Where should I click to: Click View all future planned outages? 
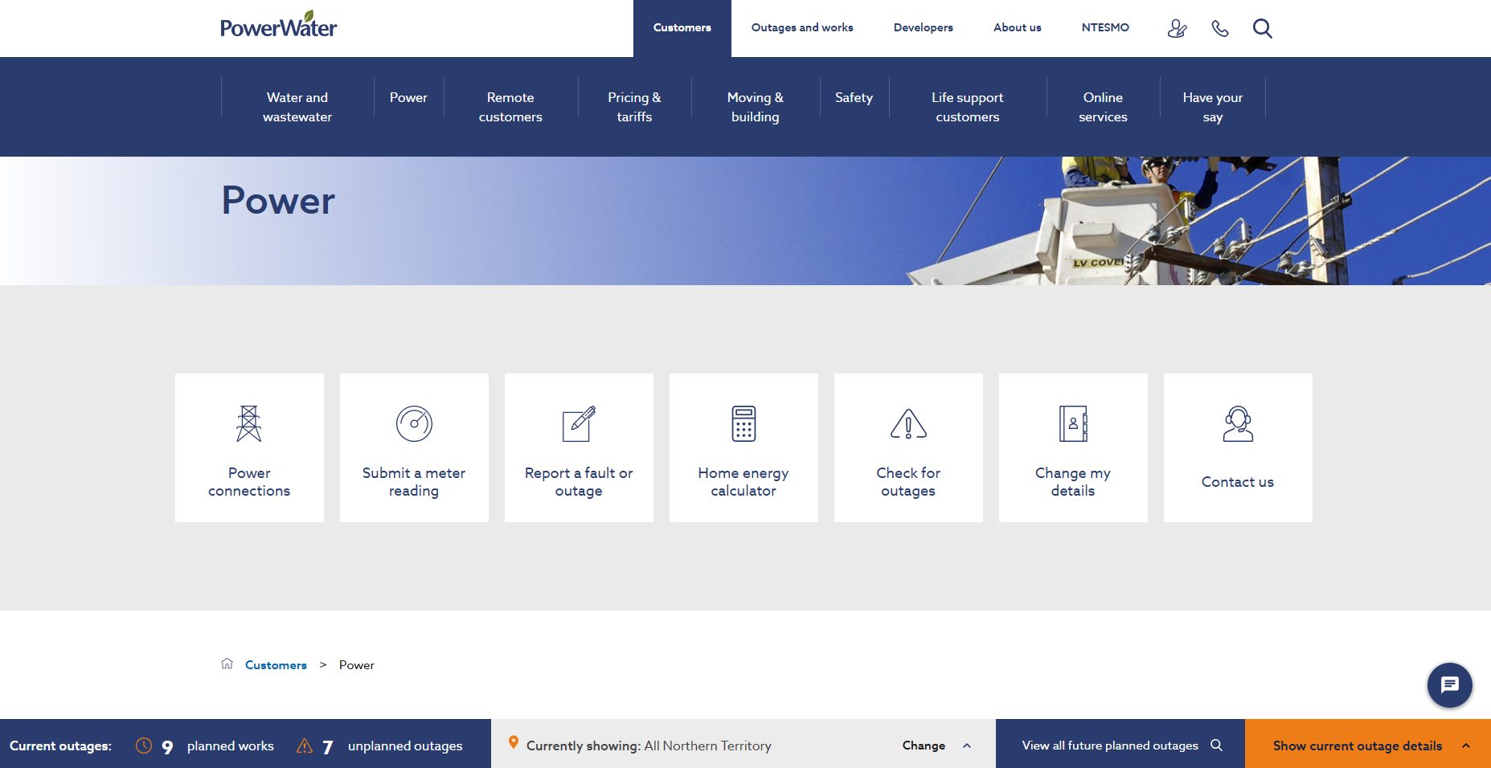[1110, 746]
